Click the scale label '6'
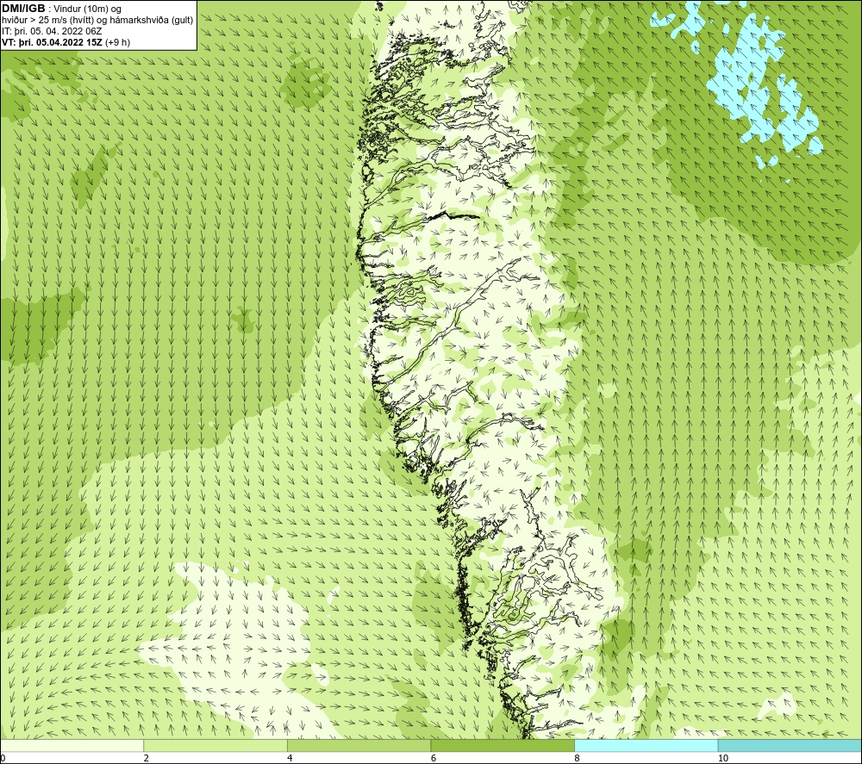The height and width of the screenshot is (764, 862). pyautogui.click(x=434, y=758)
